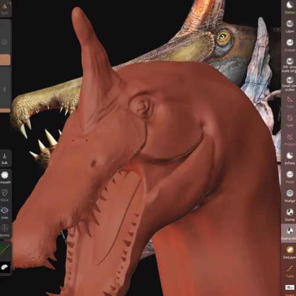
Task: Open the tan color material swatch
Action: 5,60
